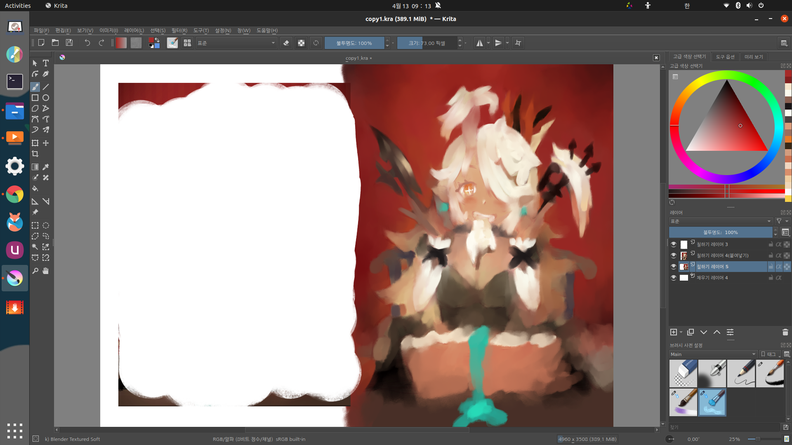Screen dimensions: 792x445
Task: Toggle wrap-around mode in toolbar
Action: [518, 43]
